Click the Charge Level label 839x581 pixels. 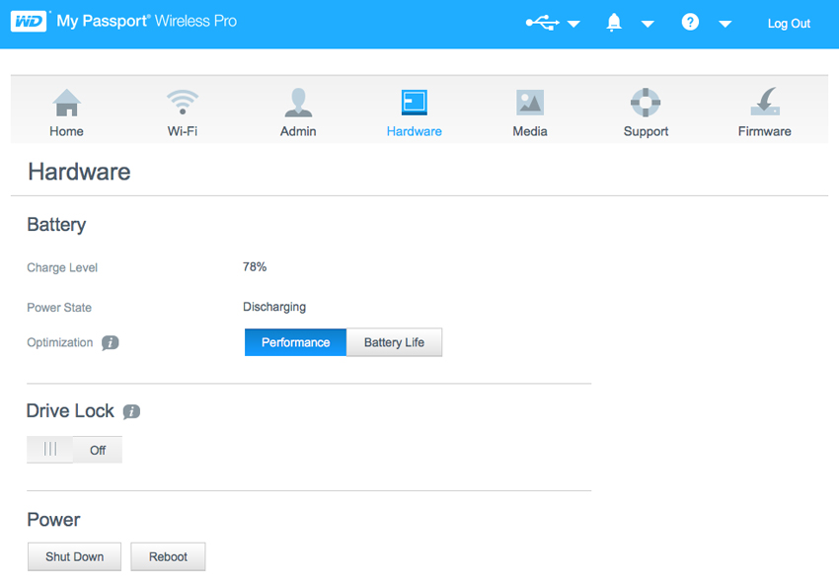pos(62,267)
